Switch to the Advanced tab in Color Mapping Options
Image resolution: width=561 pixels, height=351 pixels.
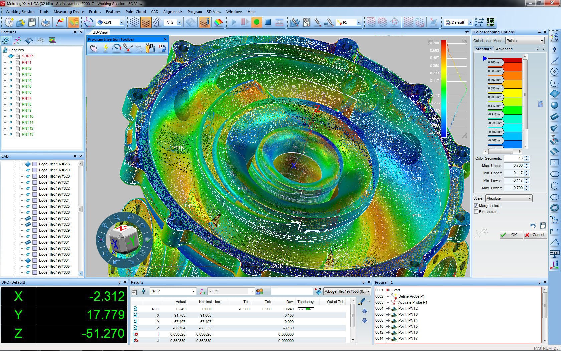pyautogui.click(x=504, y=49)
